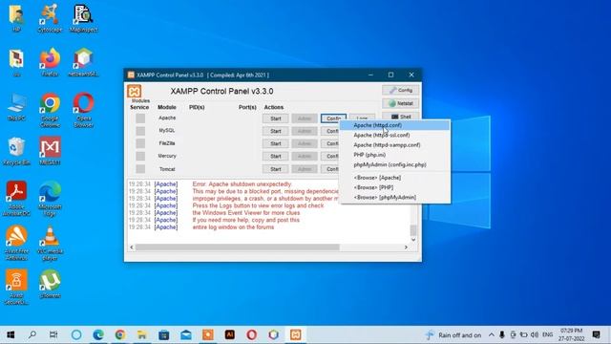Choose <Browse> [phpMyAdmin] menu entry
Screen dimensions: 611x344
(394, 198)
